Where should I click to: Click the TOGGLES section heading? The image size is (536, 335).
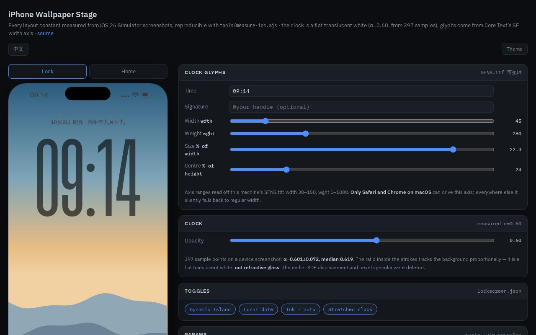(x=197, y=291)
